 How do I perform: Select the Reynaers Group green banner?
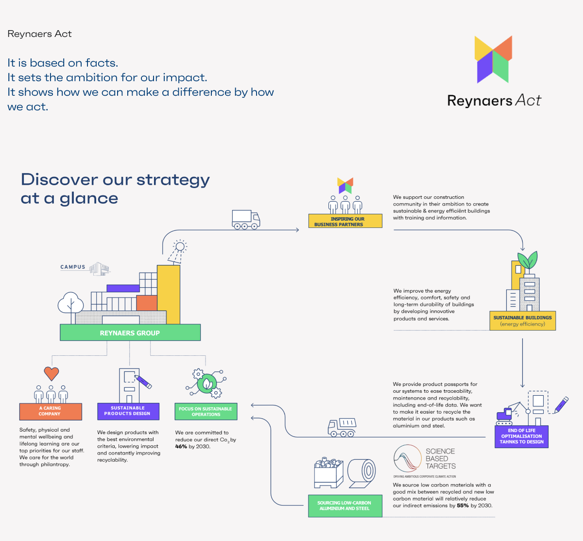tap(130, 332)
